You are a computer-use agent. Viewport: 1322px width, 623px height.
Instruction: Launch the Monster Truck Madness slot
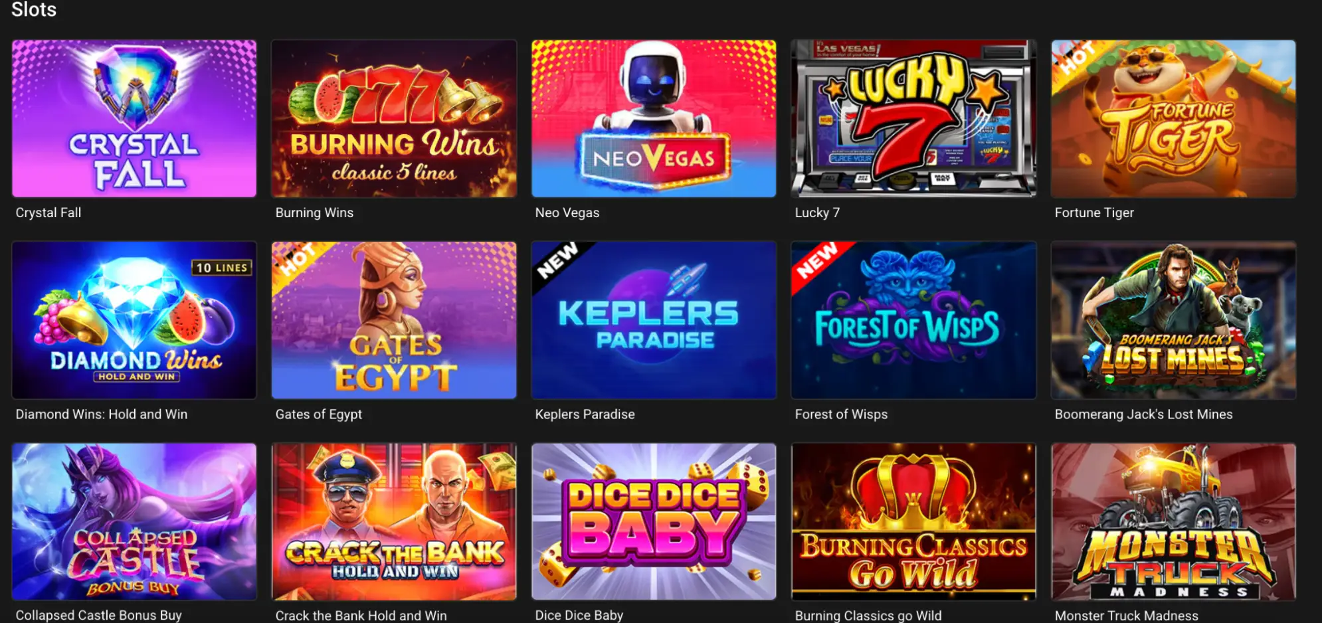pyautogui.click(x=1173, y=522)
